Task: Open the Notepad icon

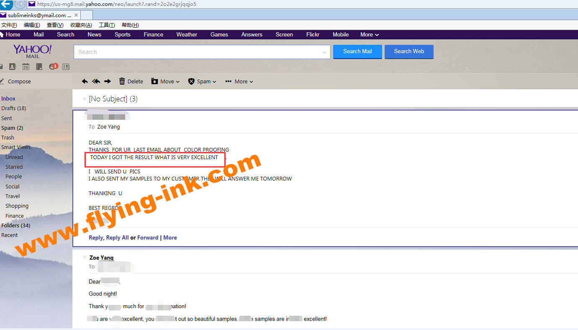Action: click(x=39, y=67)
